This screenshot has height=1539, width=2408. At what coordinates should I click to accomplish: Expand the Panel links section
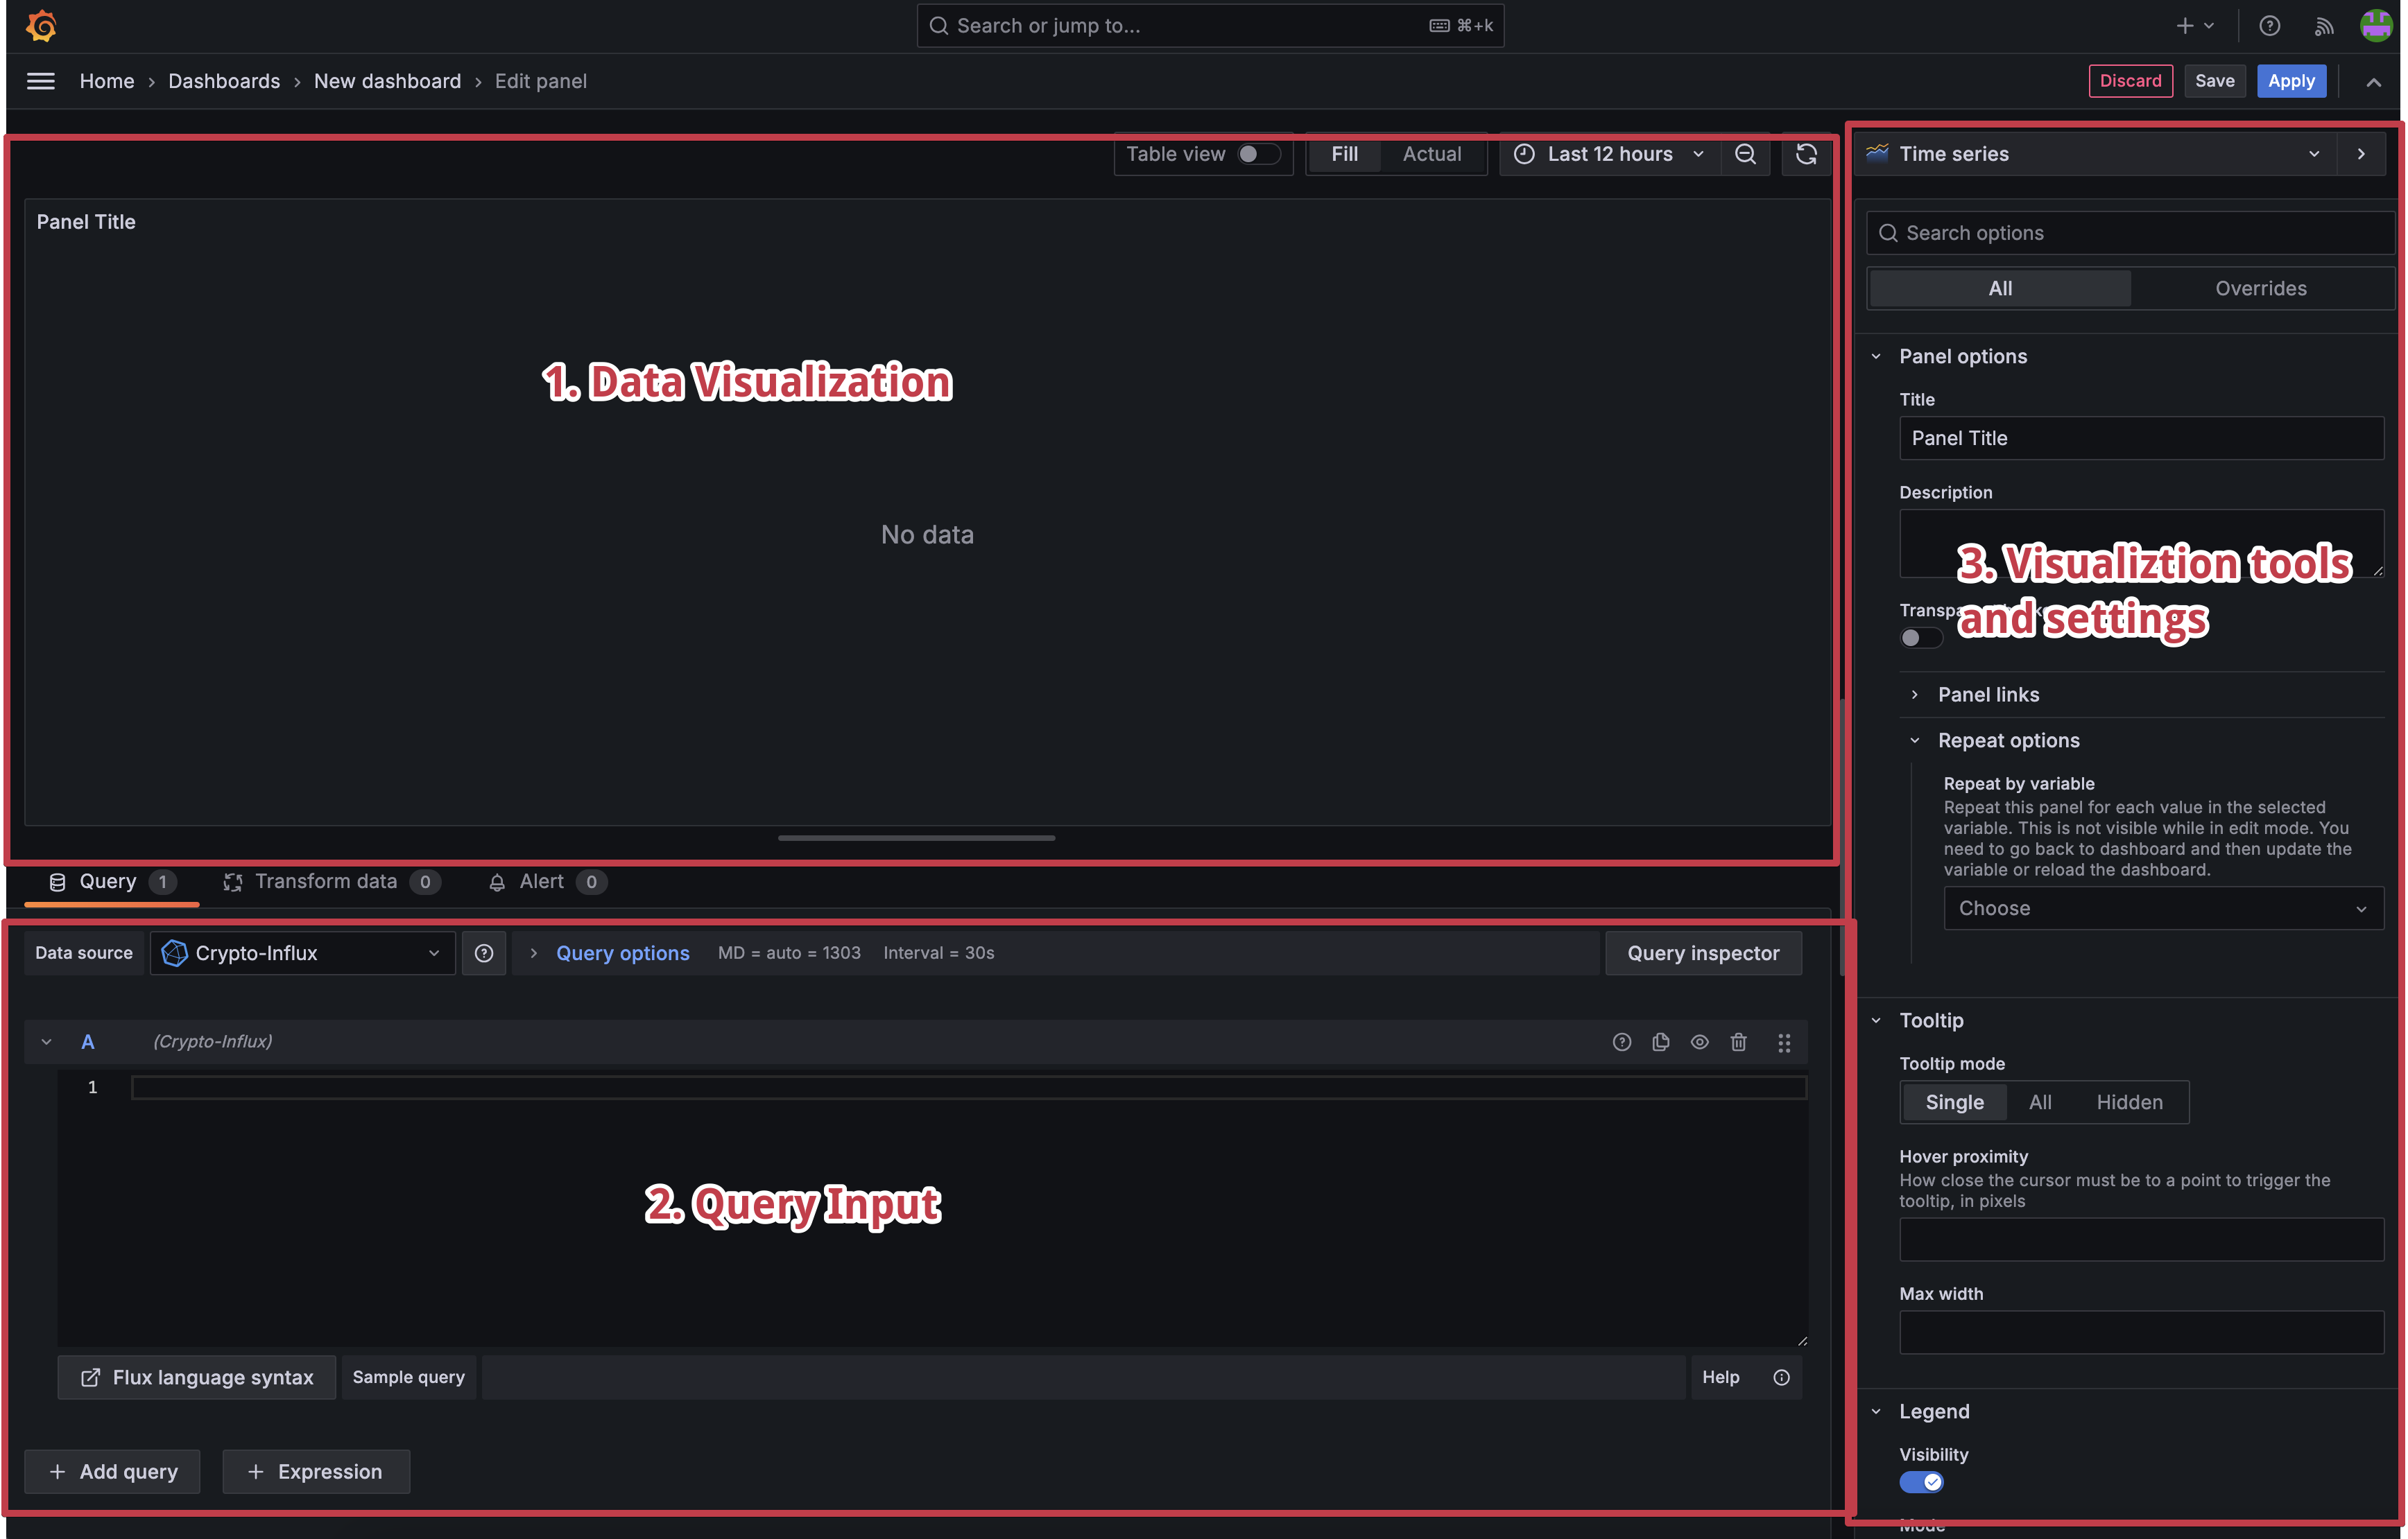(x=1988, y=695)
